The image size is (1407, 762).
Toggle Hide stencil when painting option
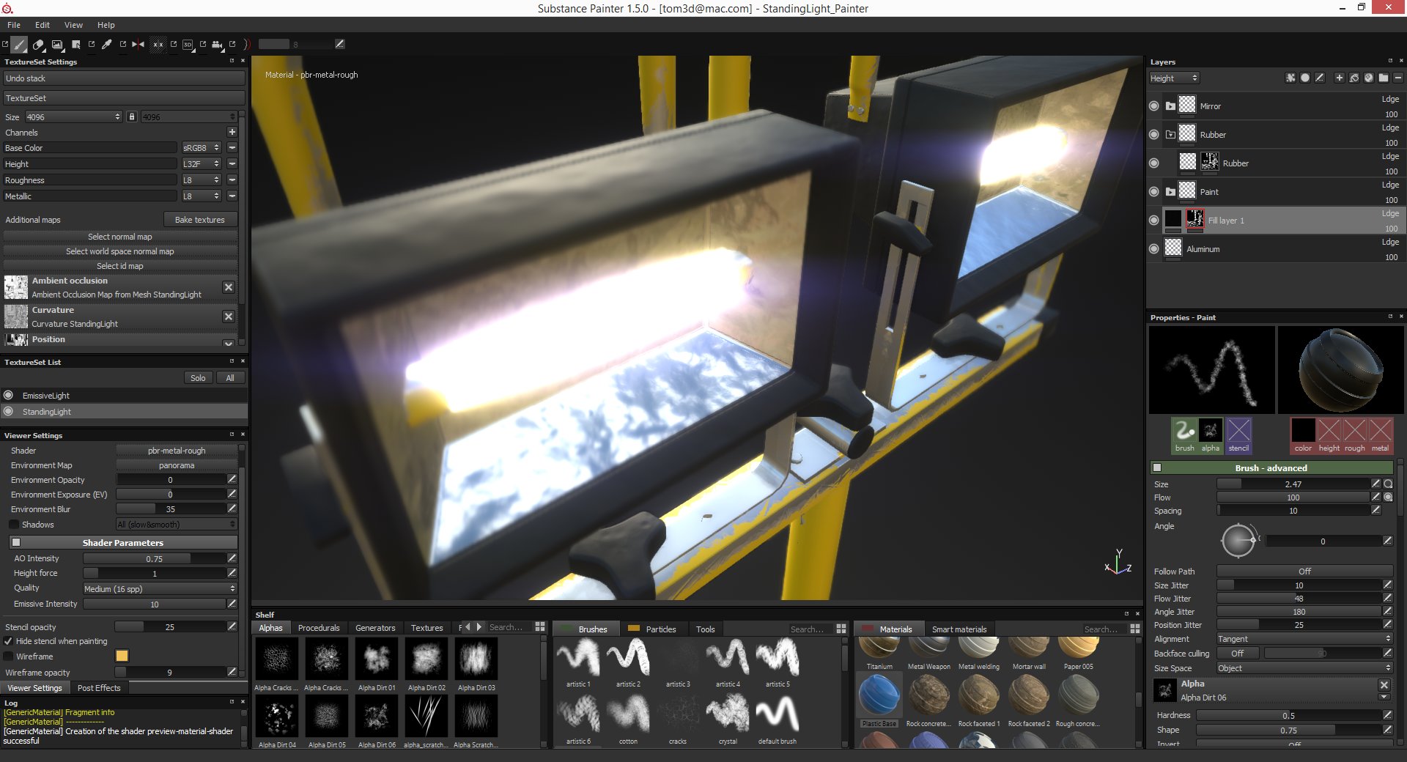pos(8,640)
